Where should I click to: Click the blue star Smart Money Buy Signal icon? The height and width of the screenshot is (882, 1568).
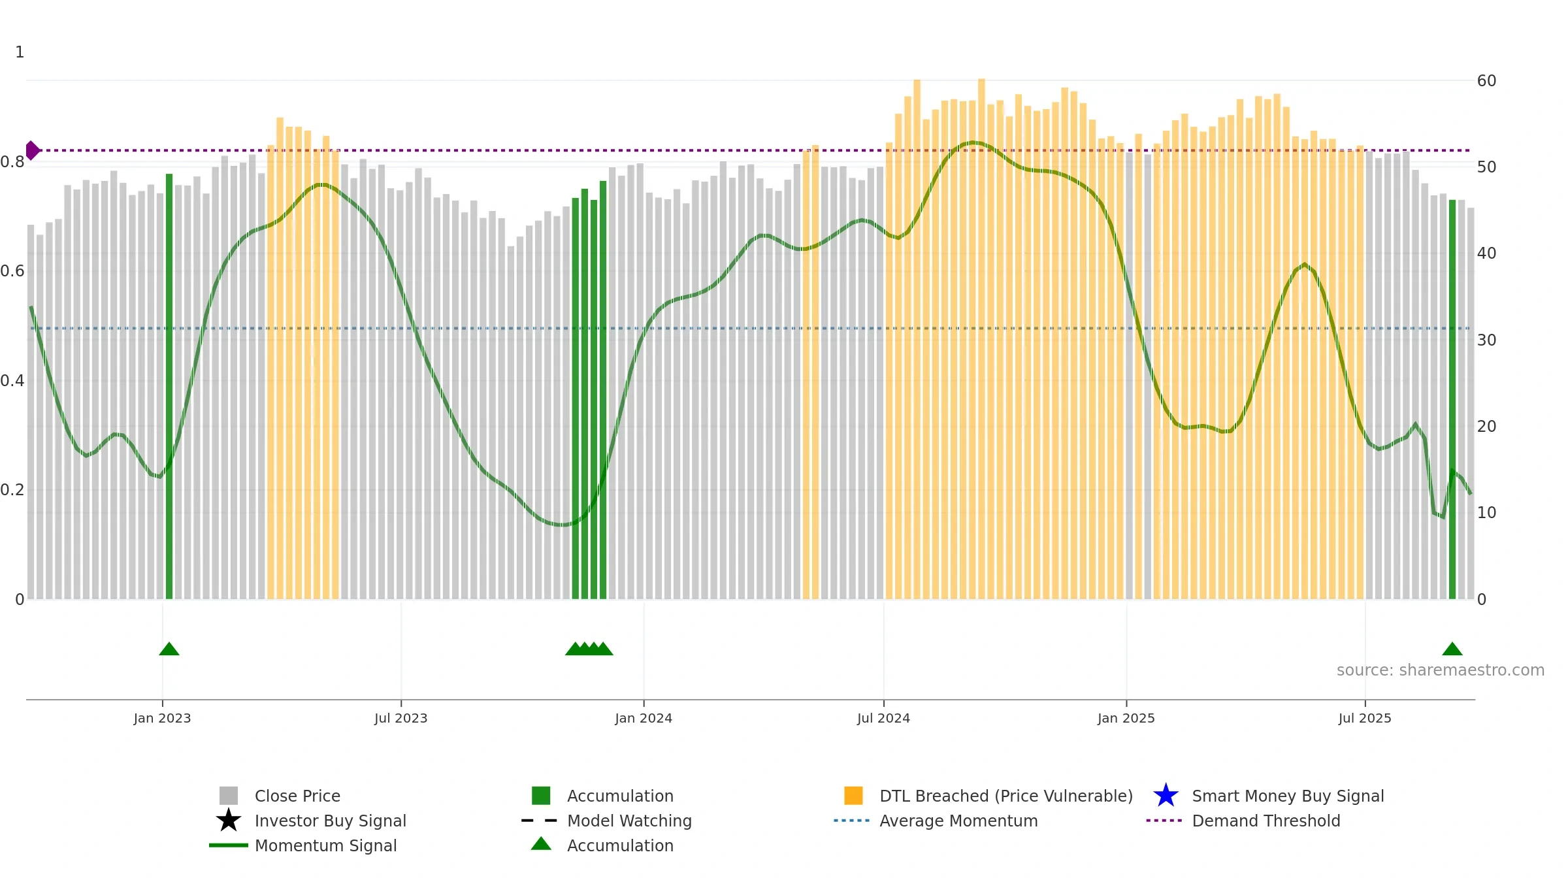(x=1166, y=795)
